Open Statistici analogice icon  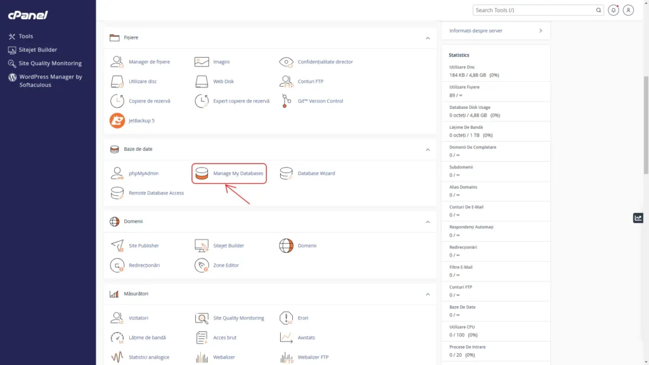point(117,357)
